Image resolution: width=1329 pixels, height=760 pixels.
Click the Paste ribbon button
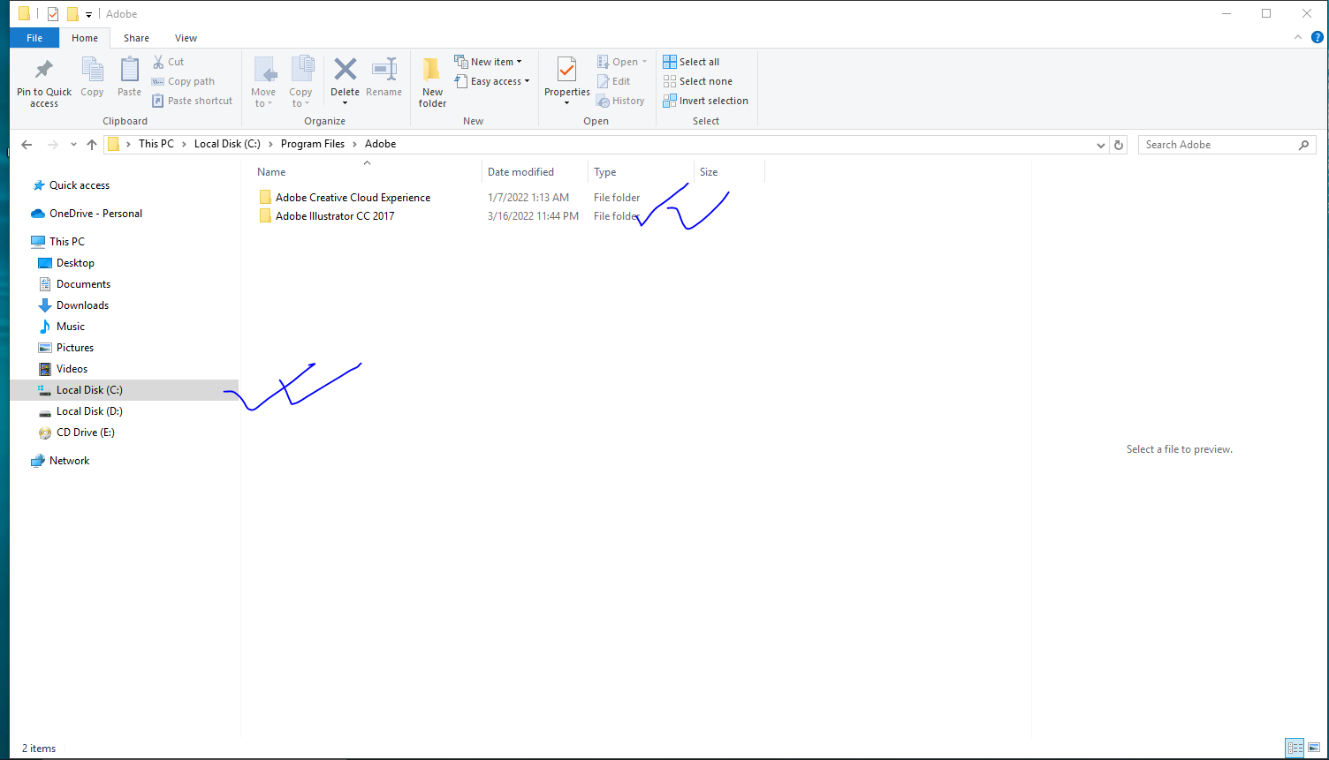[x=129, y=78]
